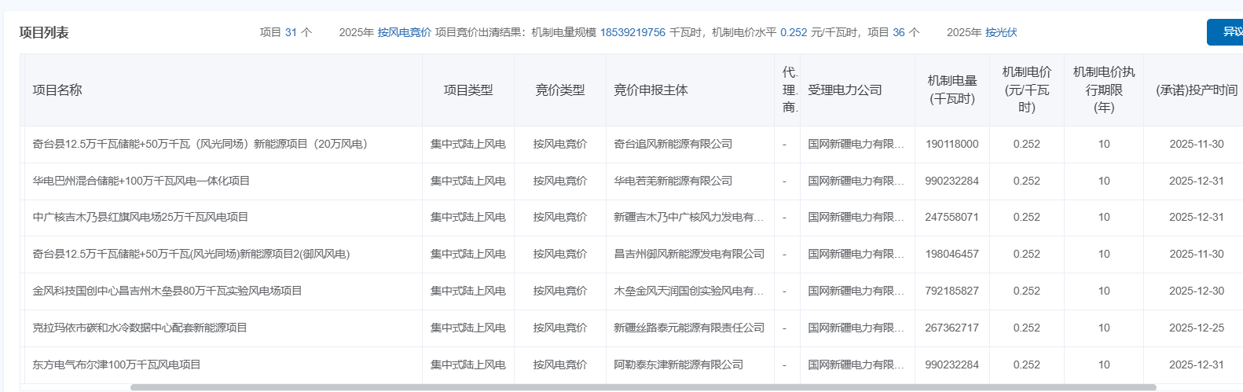
Task: Click the 机制电量(千瓦时) column header
Action: click(951, 90)
